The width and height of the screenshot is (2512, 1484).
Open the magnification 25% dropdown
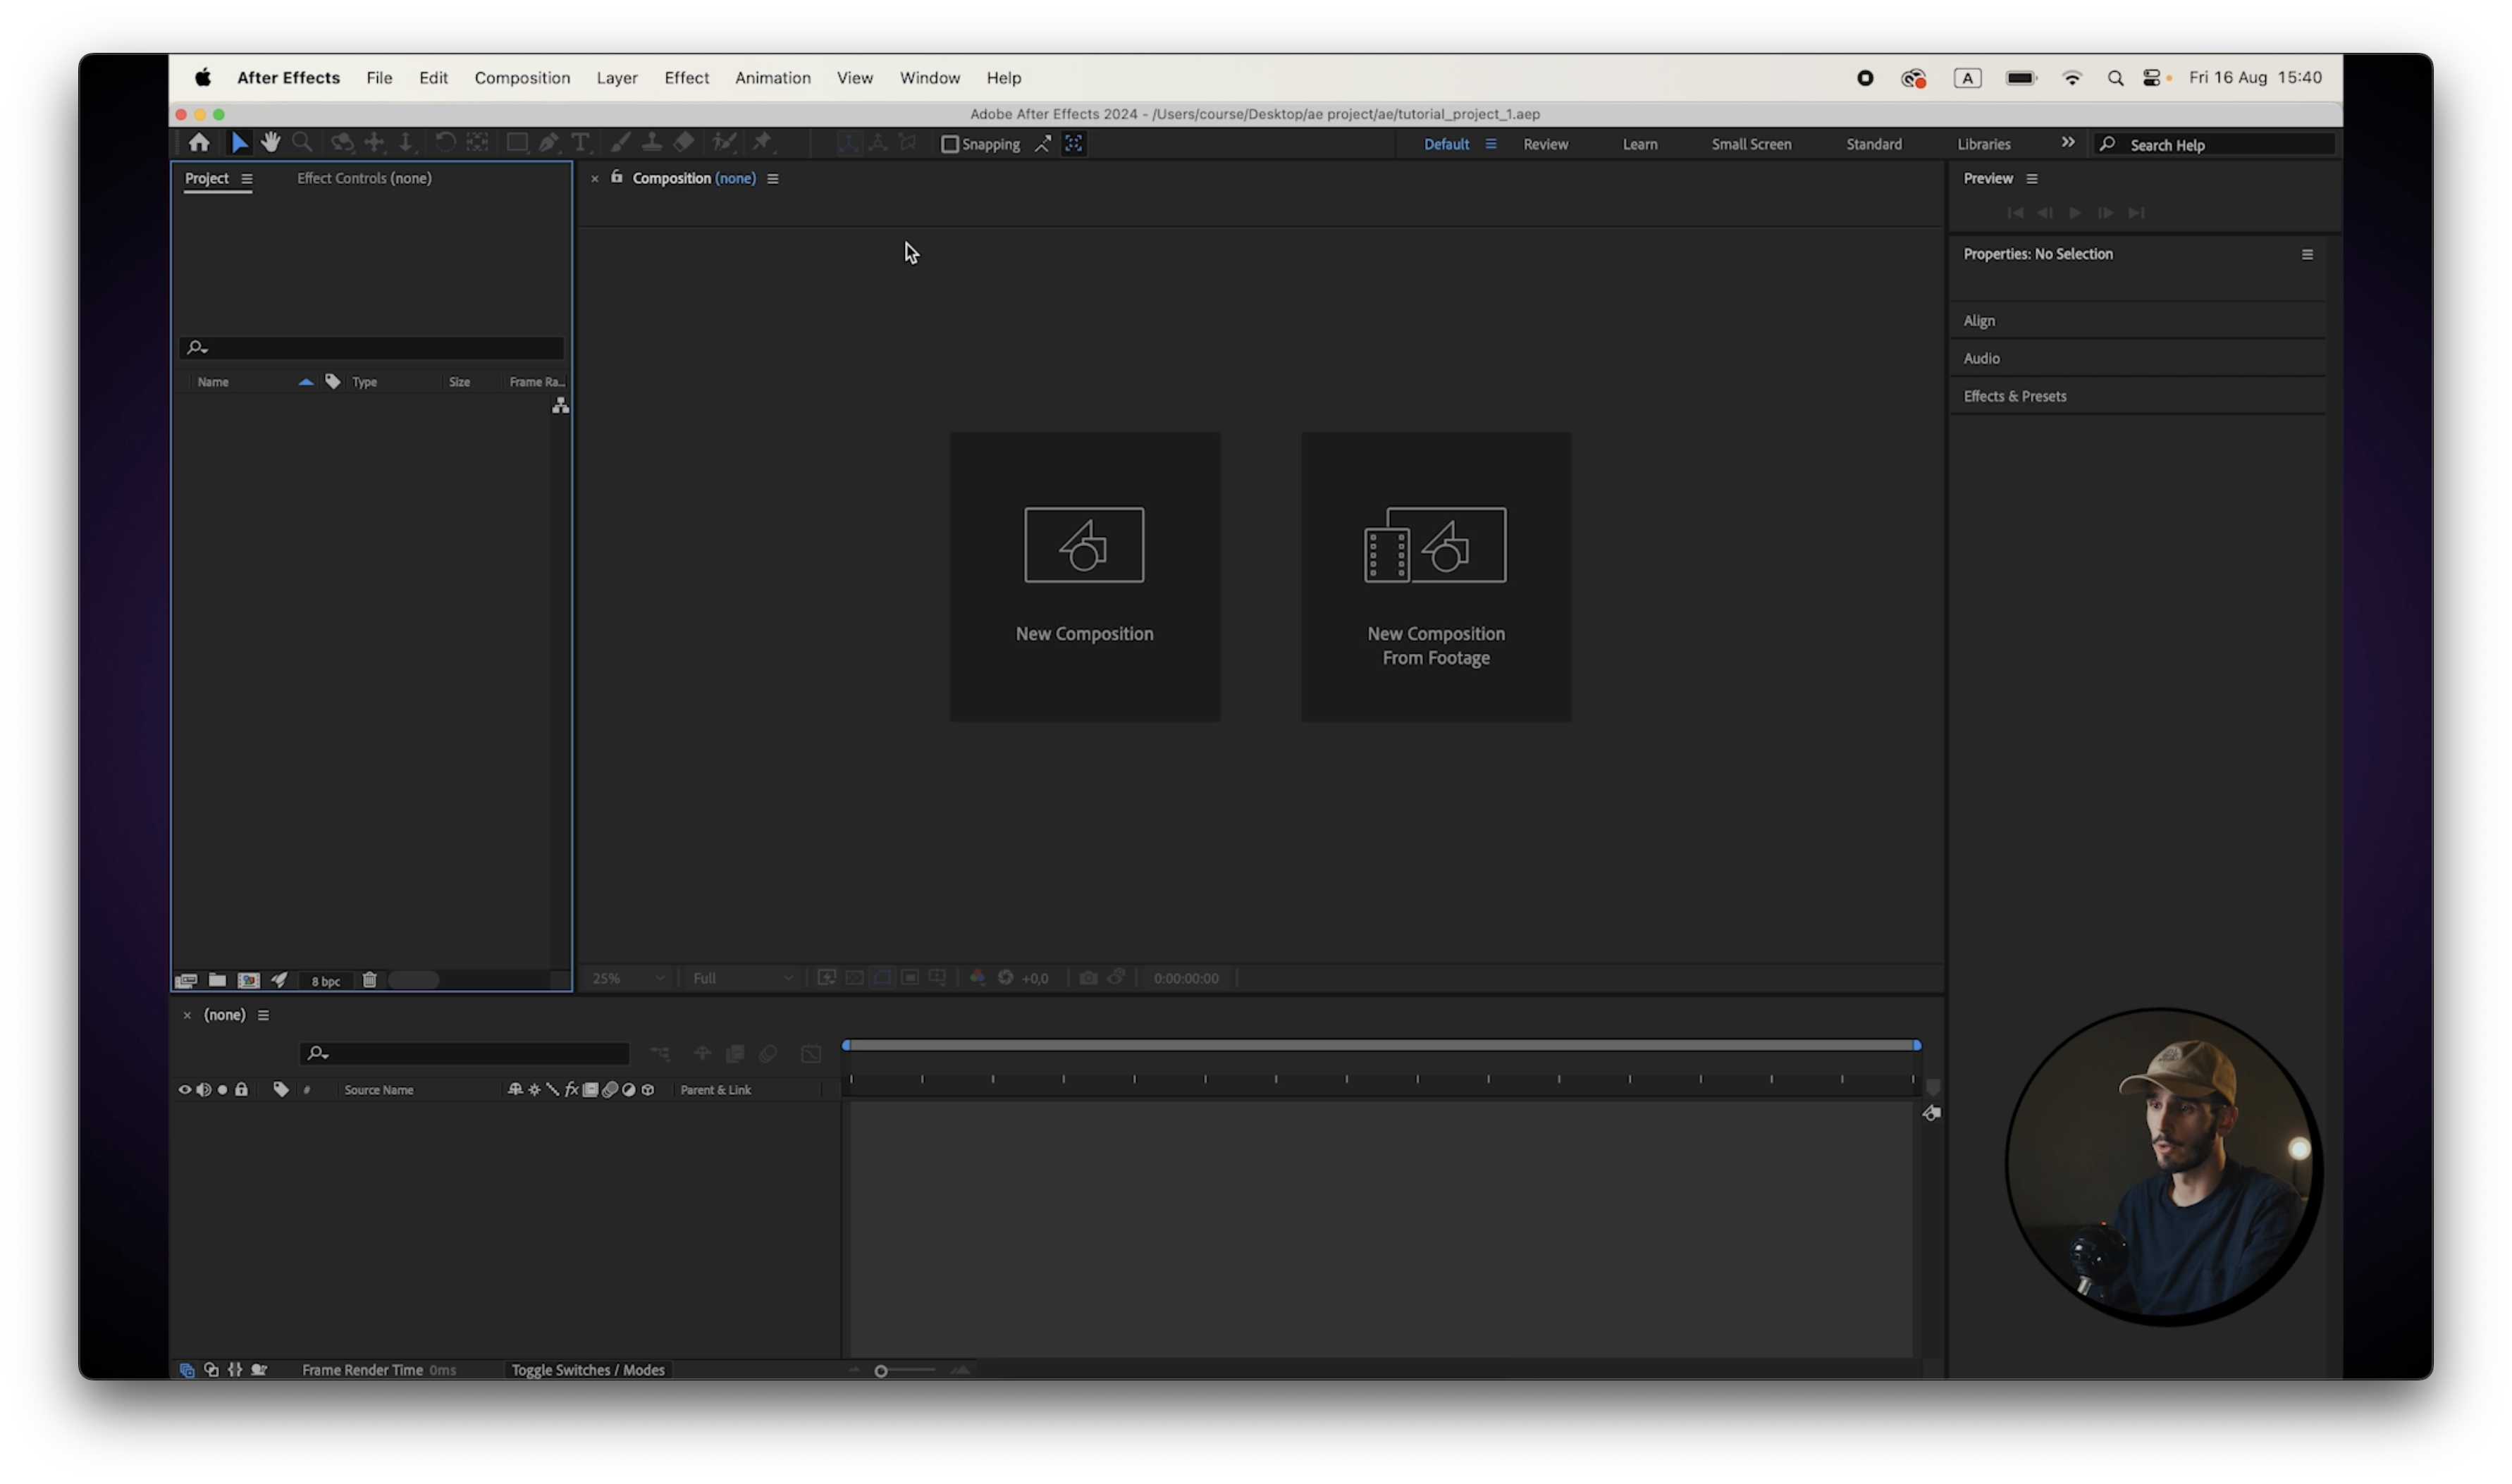pyautogui.click(x=628, y=978)
